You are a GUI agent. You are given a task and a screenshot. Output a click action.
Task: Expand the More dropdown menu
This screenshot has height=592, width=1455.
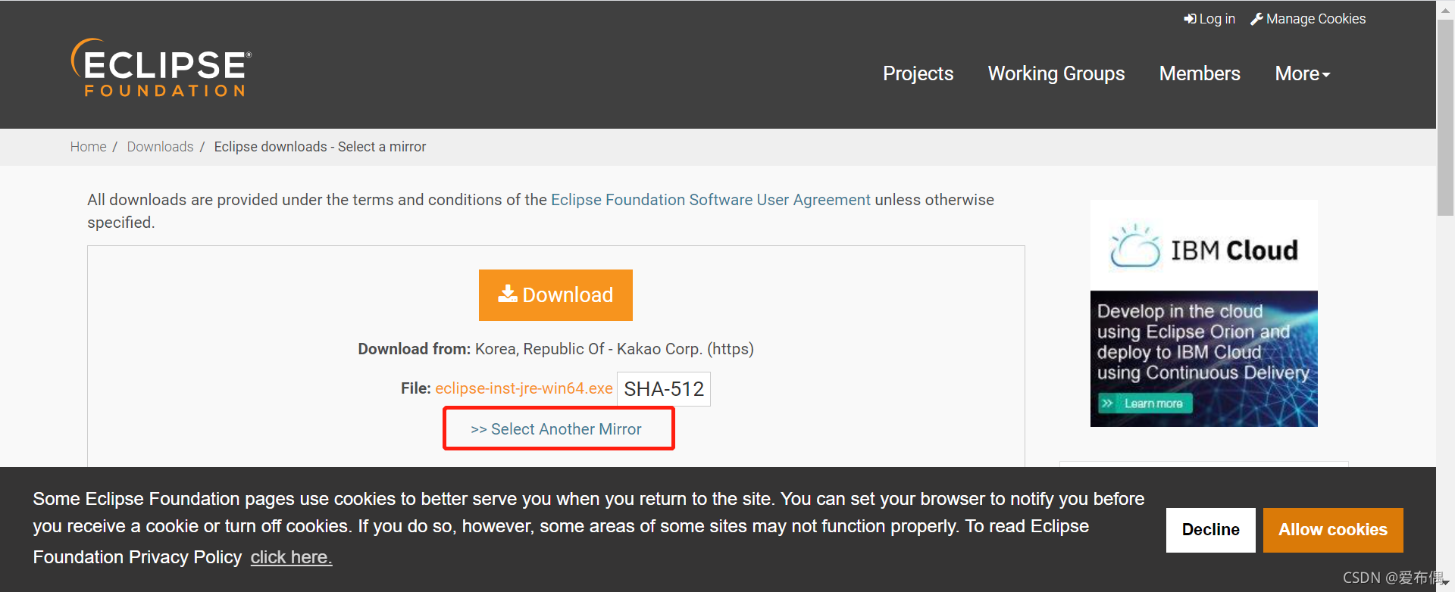1303,73
